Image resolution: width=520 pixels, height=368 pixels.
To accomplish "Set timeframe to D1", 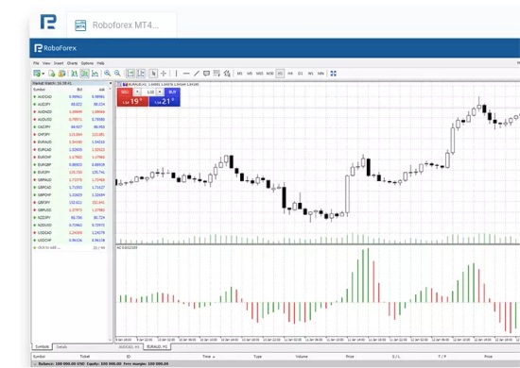I will 300,74.
